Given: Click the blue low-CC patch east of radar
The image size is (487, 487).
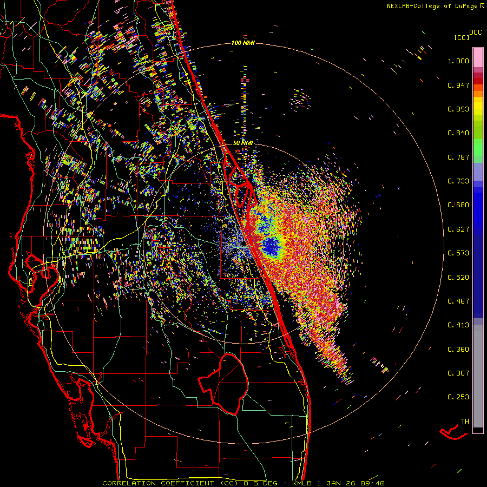Looking at the screenshot, I should tap(271, 247).
